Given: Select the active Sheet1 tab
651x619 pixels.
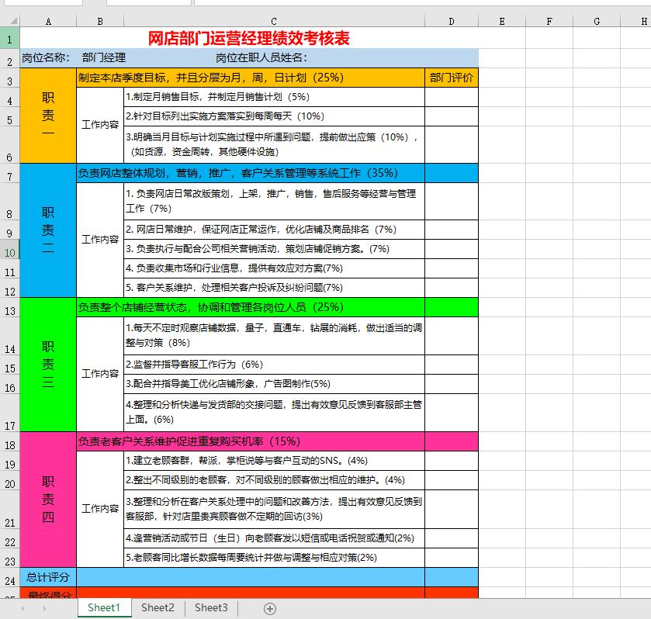Looking at the screenshot, I should click(x=104, y=609).
